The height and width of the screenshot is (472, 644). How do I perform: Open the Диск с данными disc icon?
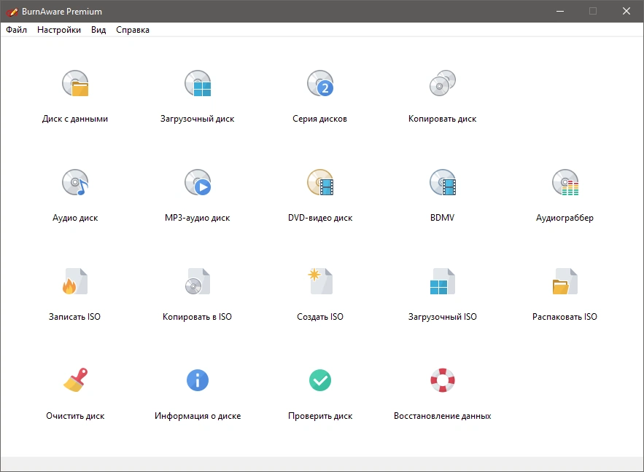coord(75,83)
